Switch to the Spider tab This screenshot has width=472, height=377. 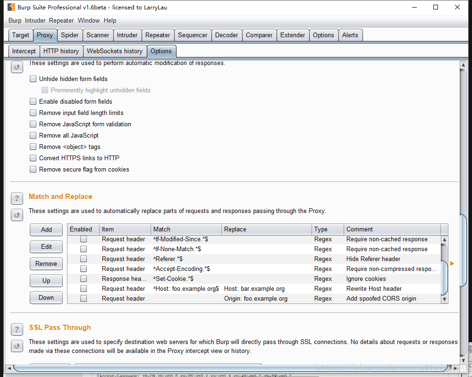[x=69, y=35]
